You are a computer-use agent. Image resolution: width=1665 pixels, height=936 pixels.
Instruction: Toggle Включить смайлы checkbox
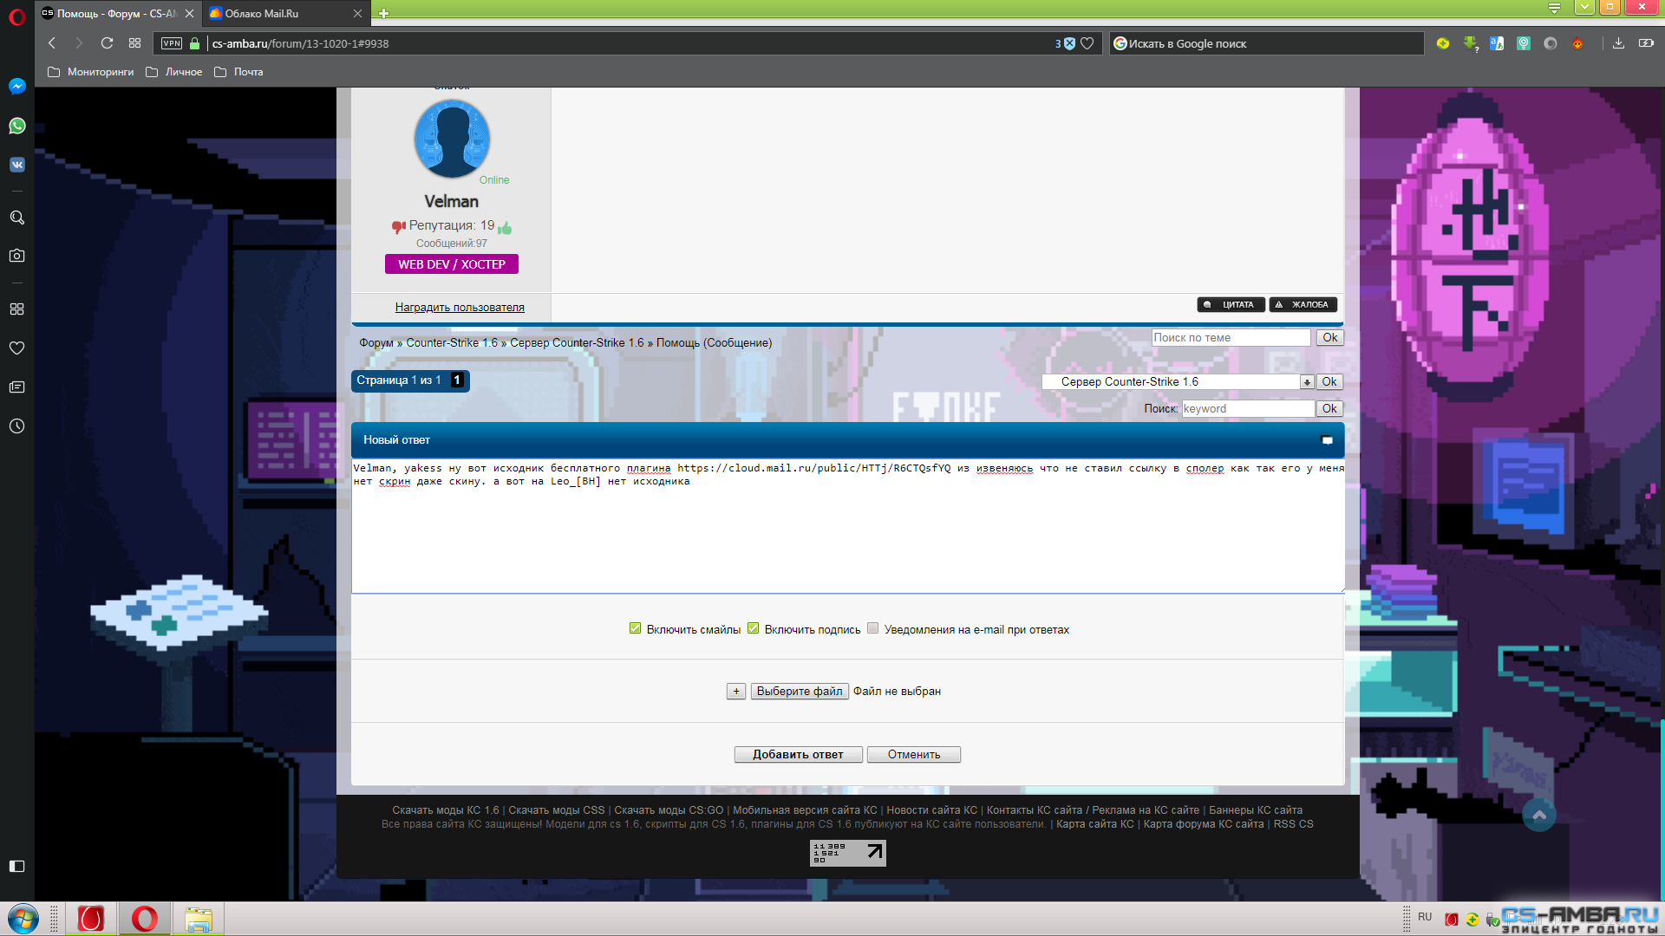[x=635, y=628]
